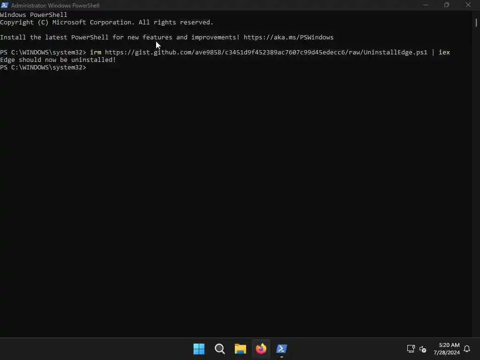Screen dimensions: 480x360
Task: Click the https://aka.ms/PSWindows URL text
Action: (288, 37)
